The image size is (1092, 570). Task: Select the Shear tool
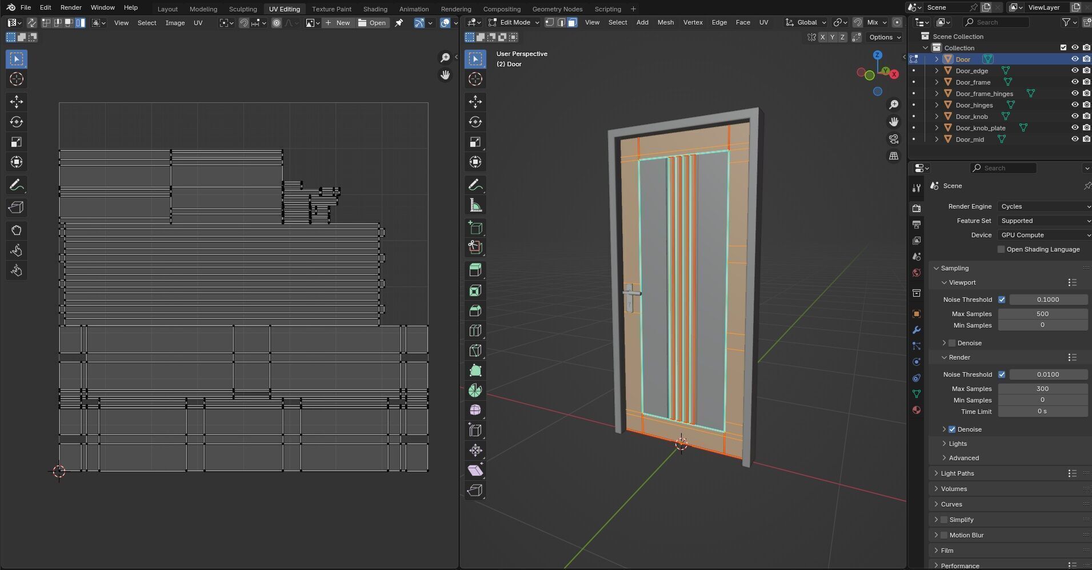click(x=475, y=471)
